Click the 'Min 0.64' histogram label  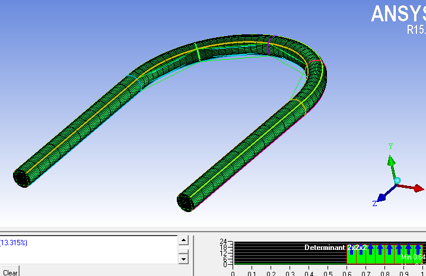pos(413,257)
